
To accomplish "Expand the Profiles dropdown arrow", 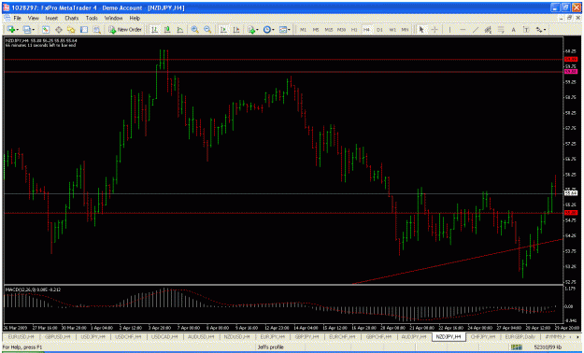I will 33,30.
